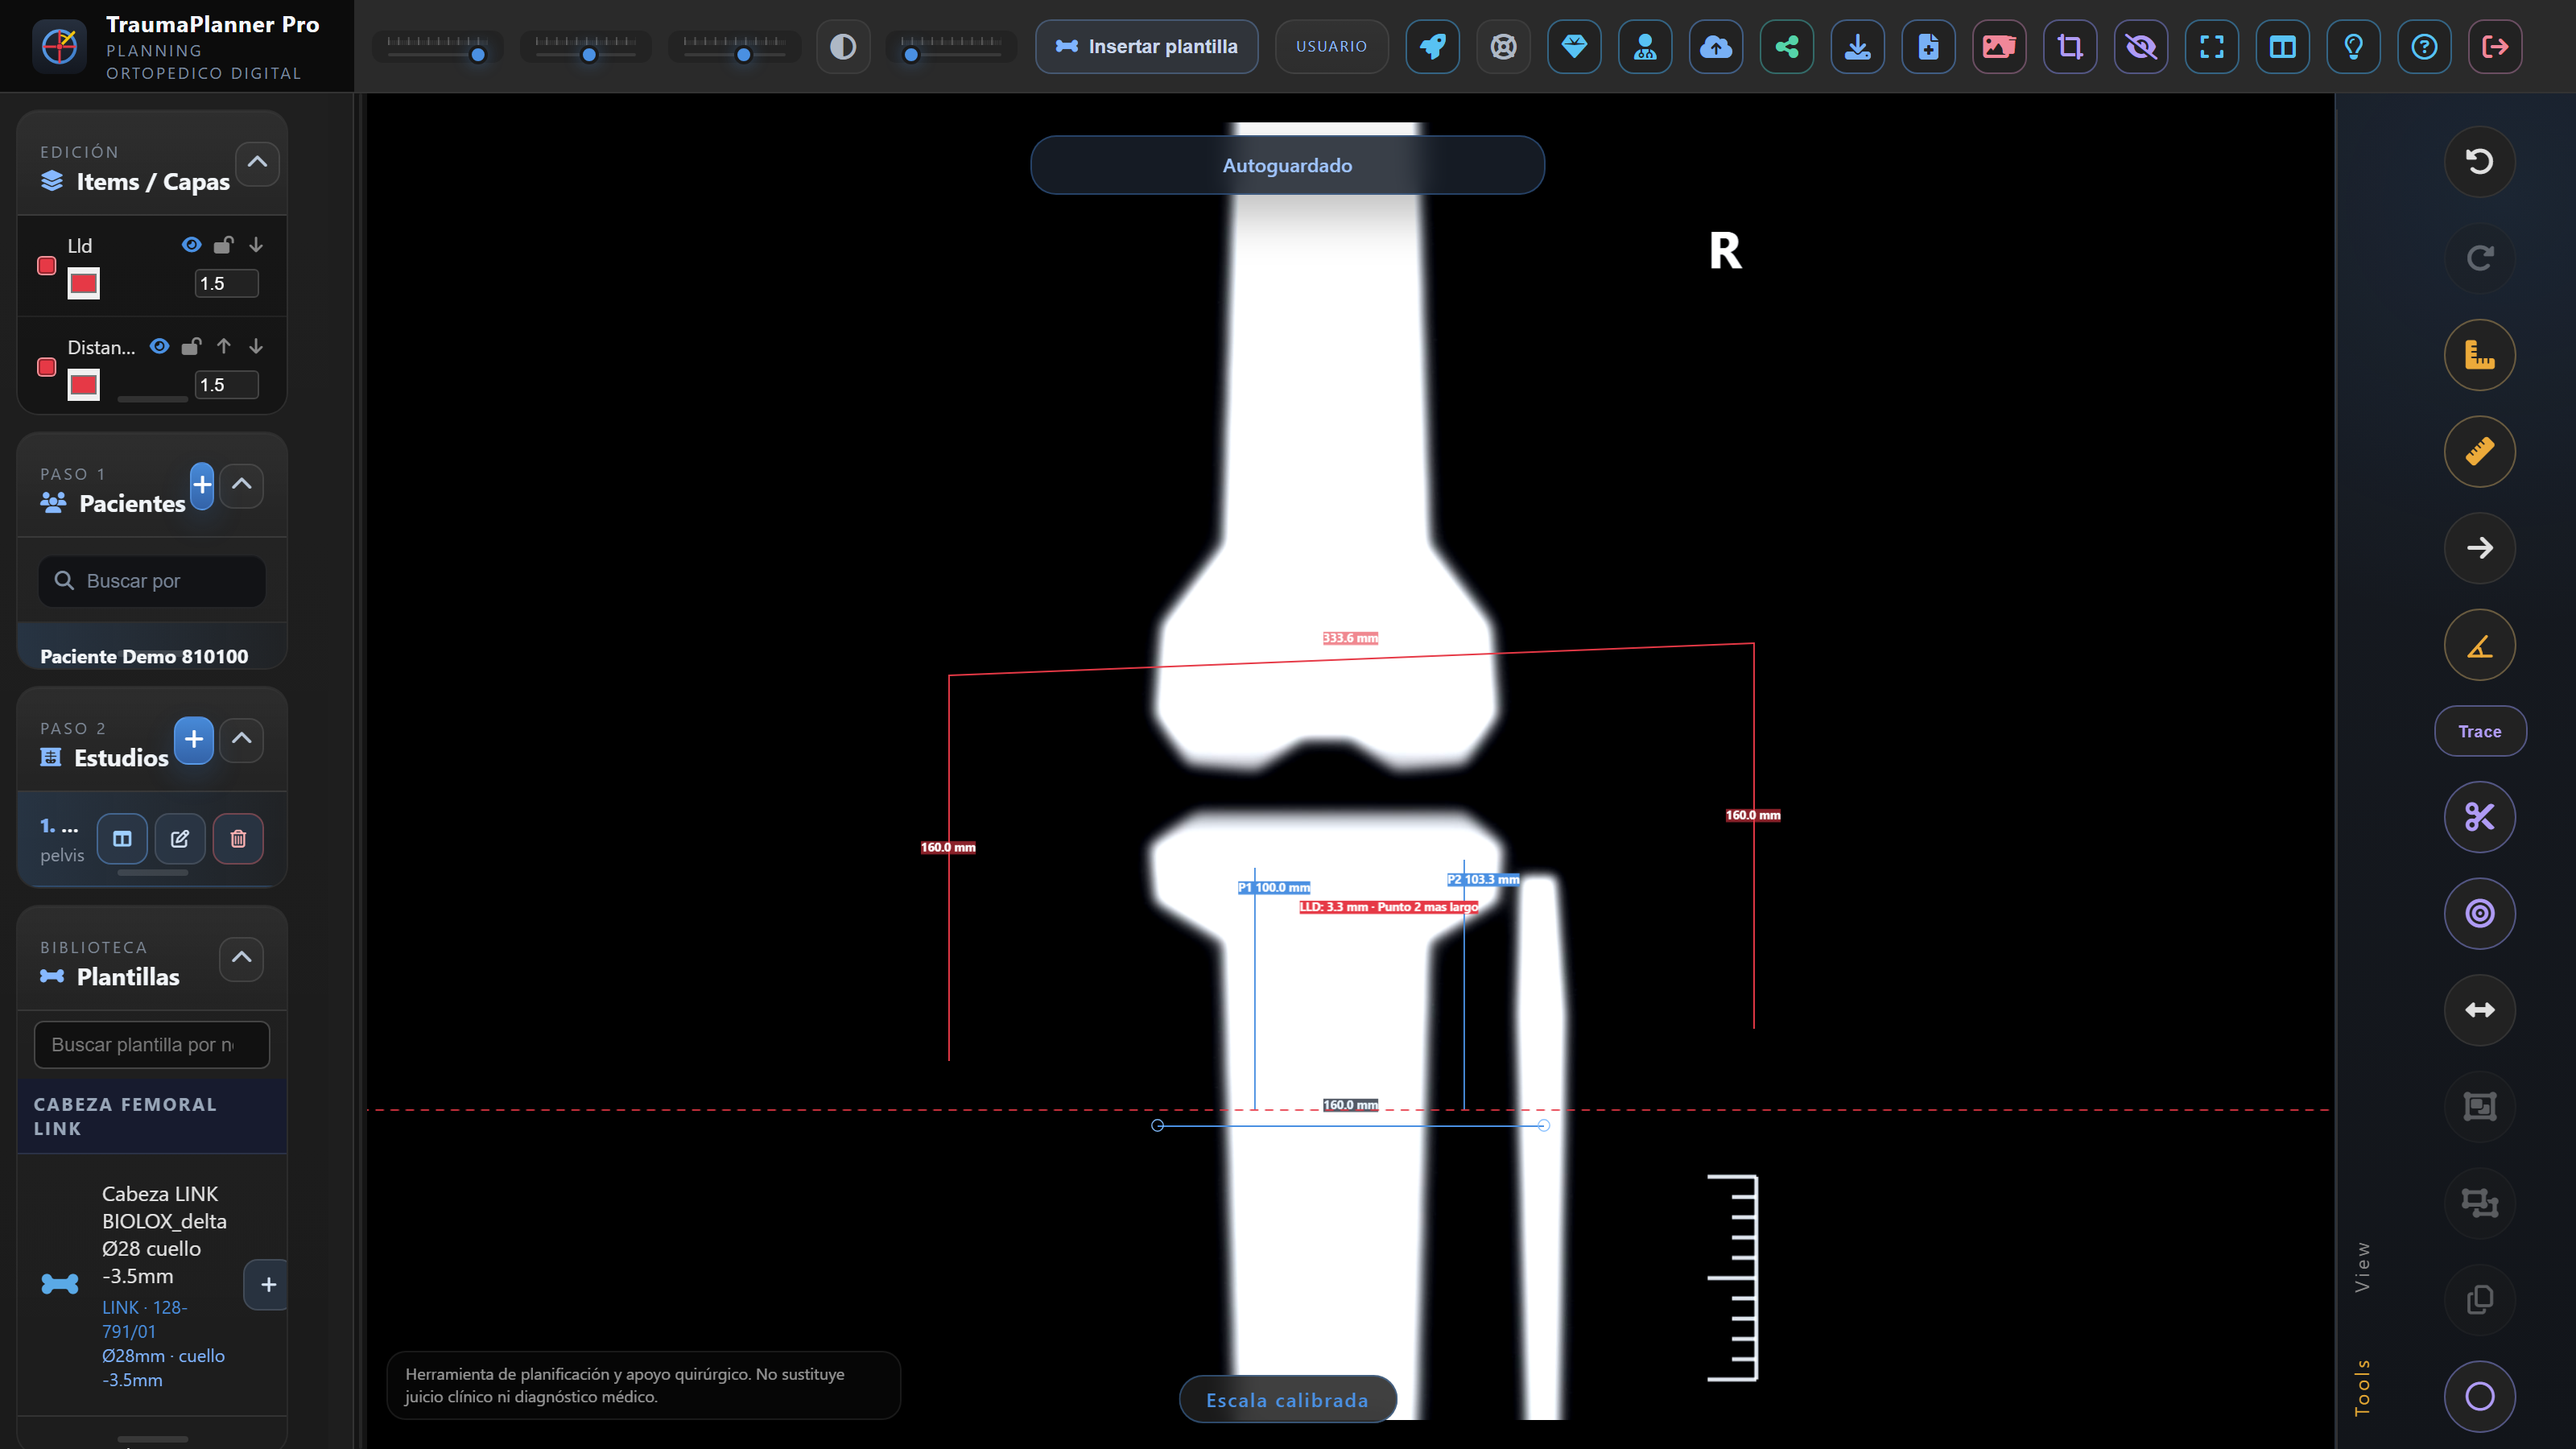Click the download icon in the toolbar
Screen dimensions: 2576x1449
1858,47
